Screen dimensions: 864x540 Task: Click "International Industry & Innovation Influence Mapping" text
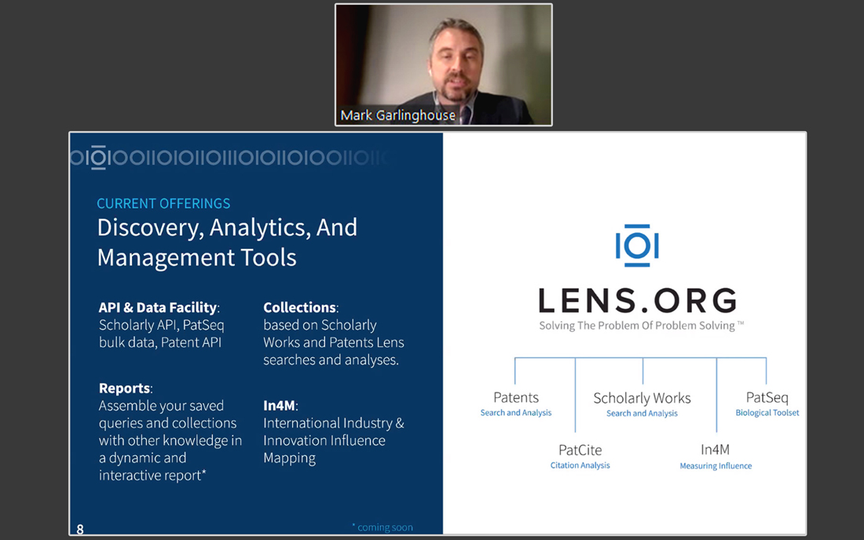(x=334, y=440)
